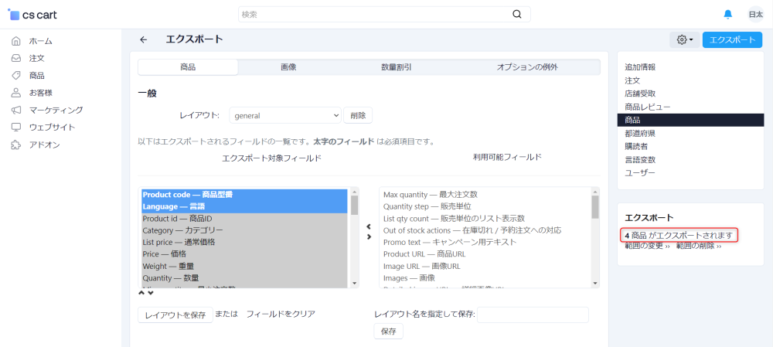
Task: Open the 日太 user avatar menu
Action: pyautogui.click(x=755, y=14)
